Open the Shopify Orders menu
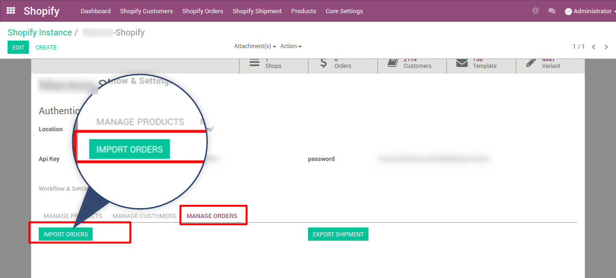The image size is (616, 278). tap(203, 11)
